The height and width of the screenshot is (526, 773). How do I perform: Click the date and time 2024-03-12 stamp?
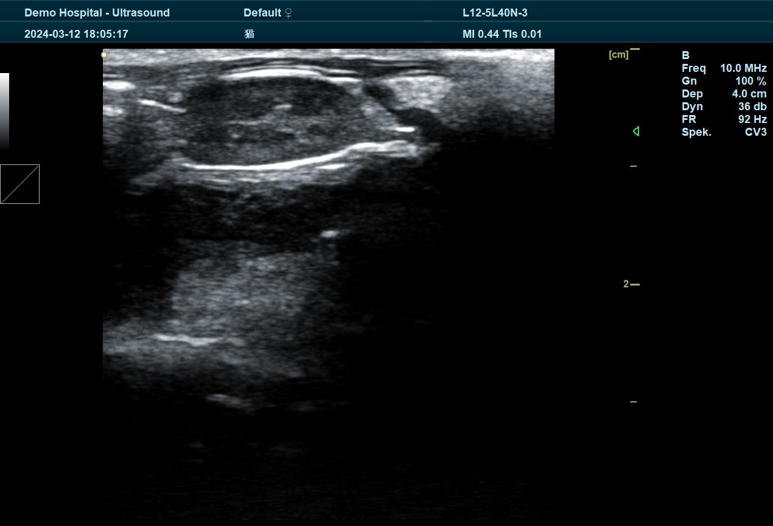pyautogui.click(x=76, y=34)
